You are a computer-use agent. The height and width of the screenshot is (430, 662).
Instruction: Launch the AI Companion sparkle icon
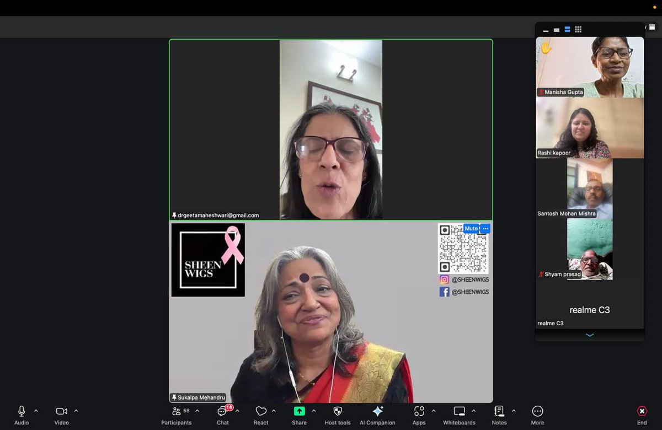click(378, 411)
